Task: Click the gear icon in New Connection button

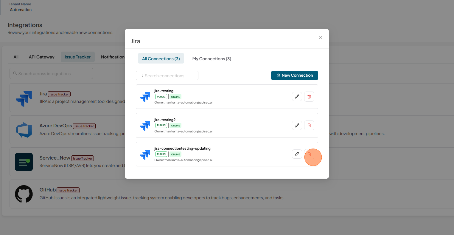Action: pos(278,75)
